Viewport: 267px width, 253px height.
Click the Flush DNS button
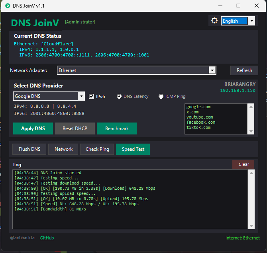(29, 149)
